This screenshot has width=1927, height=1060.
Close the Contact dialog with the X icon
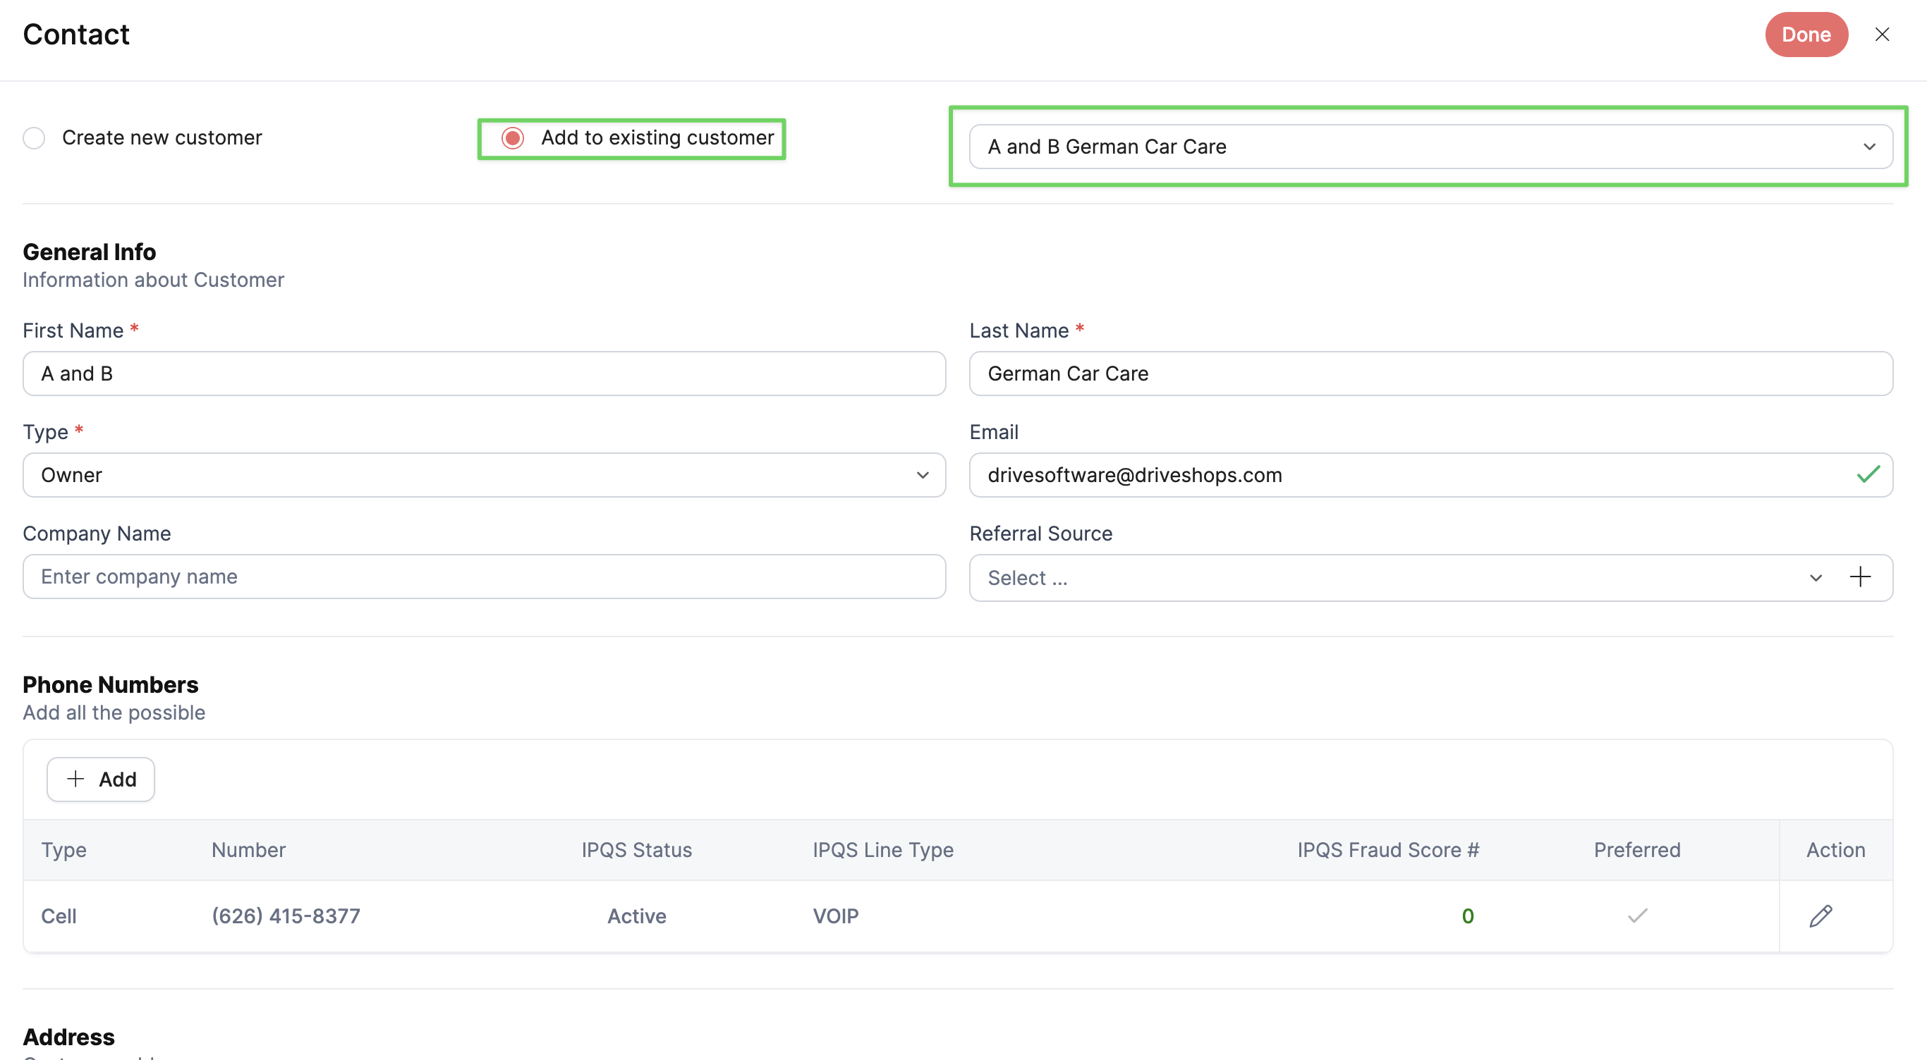coord(1882,35)
